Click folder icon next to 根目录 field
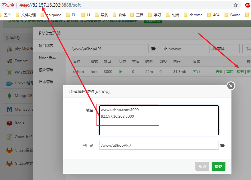 [222, 145]
